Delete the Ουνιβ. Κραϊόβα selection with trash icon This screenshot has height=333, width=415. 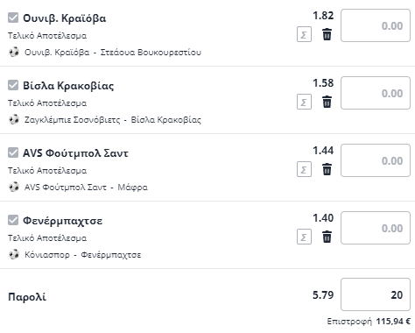tap(327, 34)
